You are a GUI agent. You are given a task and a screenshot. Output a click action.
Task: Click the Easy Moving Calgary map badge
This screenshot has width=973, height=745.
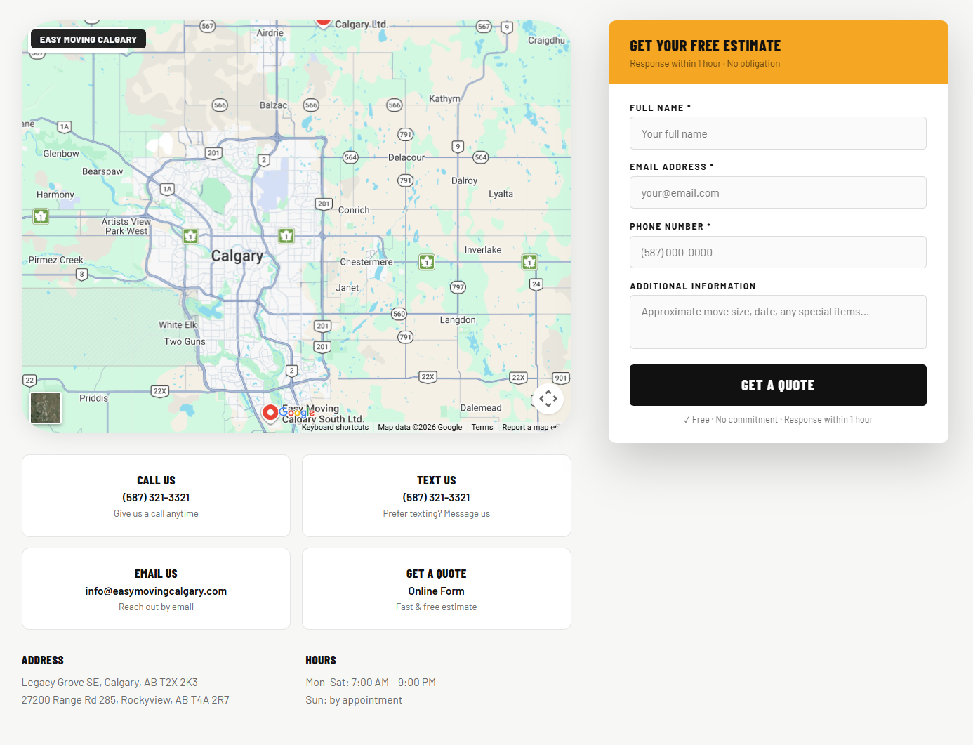tap(88, 39)
